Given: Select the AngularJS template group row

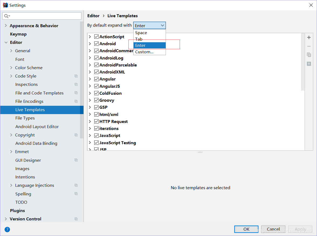Looking at the screenshot, I should (x=196, y=86).
